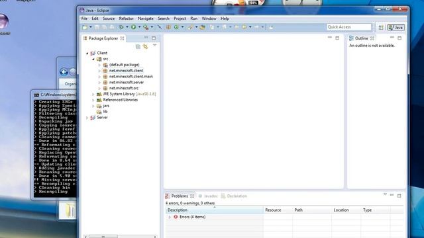Switch to the Javadoc tab
Screen dimensions: 424x238
(208, 196)
